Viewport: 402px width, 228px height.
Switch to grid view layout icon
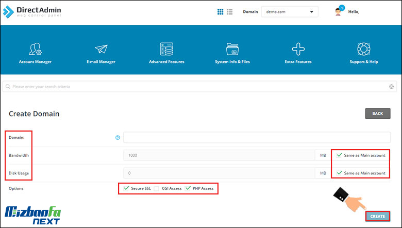[x=220, y=12]
